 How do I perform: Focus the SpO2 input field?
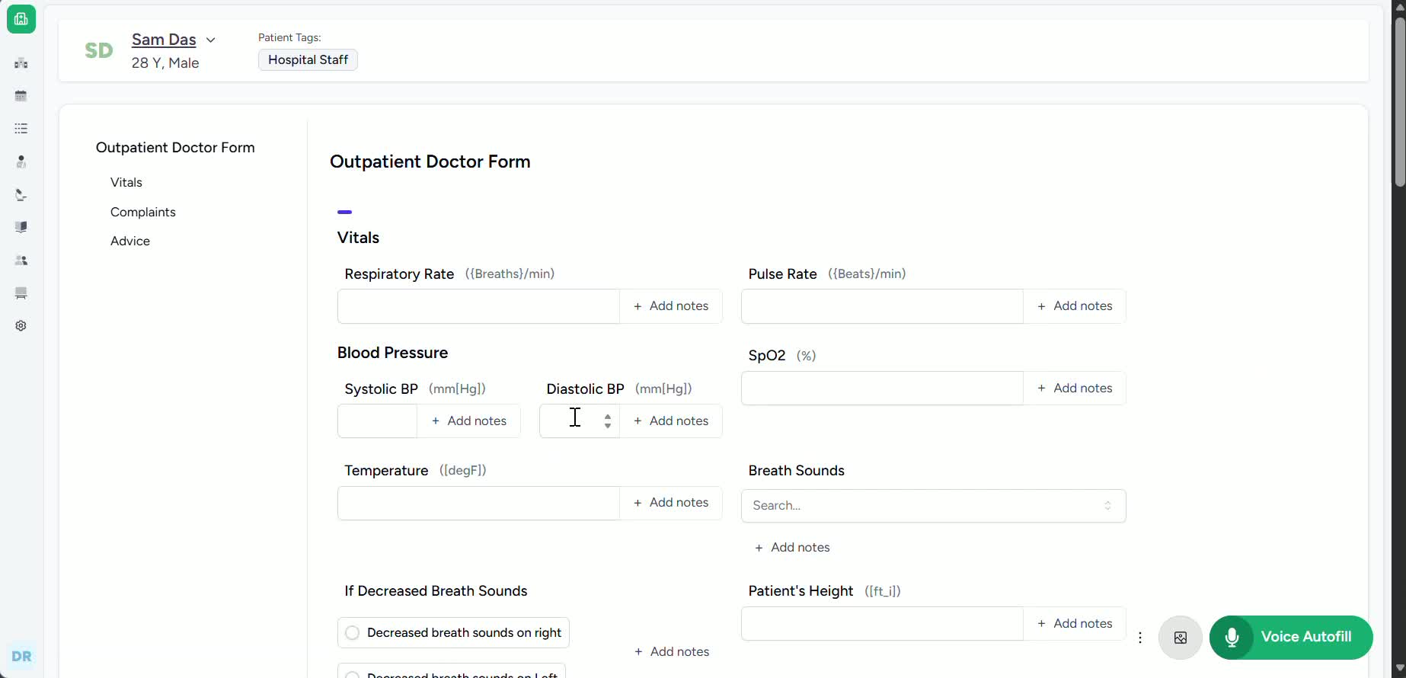pyautogui.click(x=882, y=389)
